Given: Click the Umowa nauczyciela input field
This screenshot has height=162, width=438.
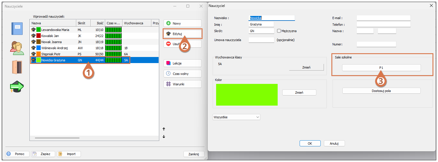Looking at the screenshot, I should (261, 40).
